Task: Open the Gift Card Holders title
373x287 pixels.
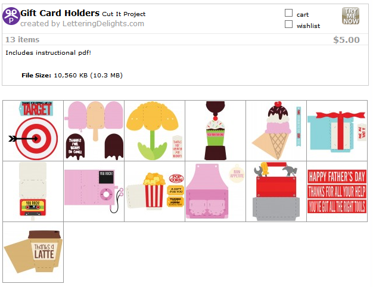Action: pyautogui.click(x=60, y=13)
